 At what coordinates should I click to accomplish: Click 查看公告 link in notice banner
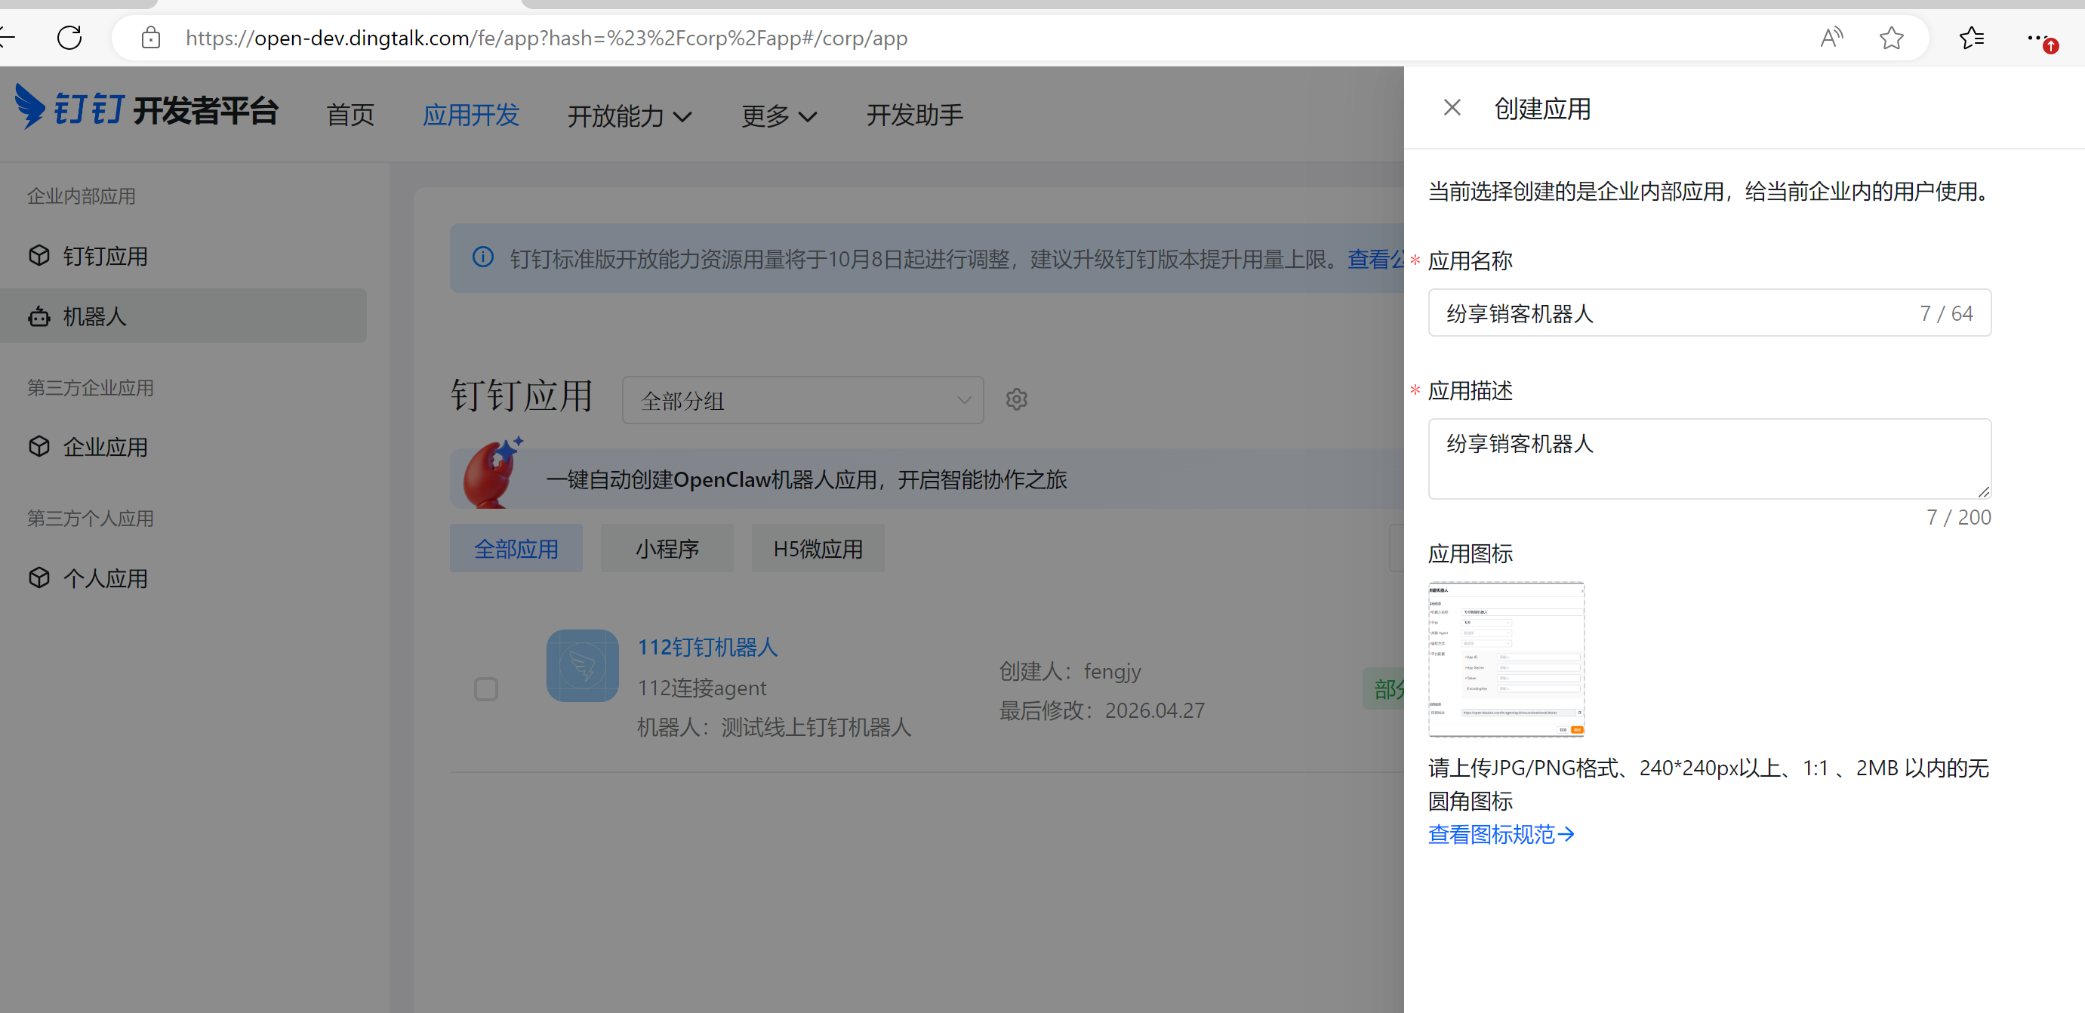(x=1376, y=259)
